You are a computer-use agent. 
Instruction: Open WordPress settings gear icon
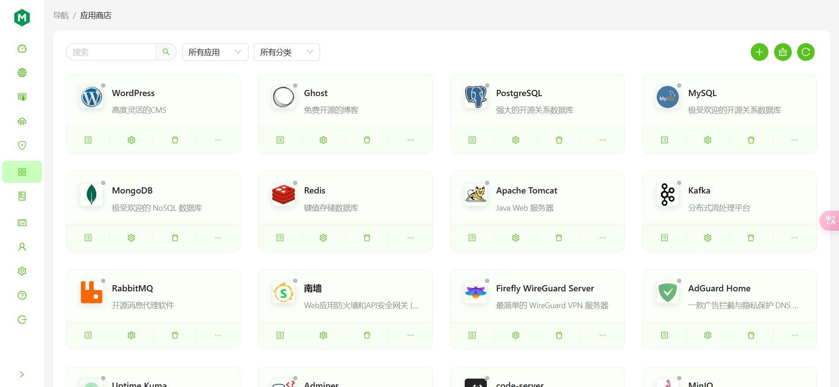coord(132,140)
